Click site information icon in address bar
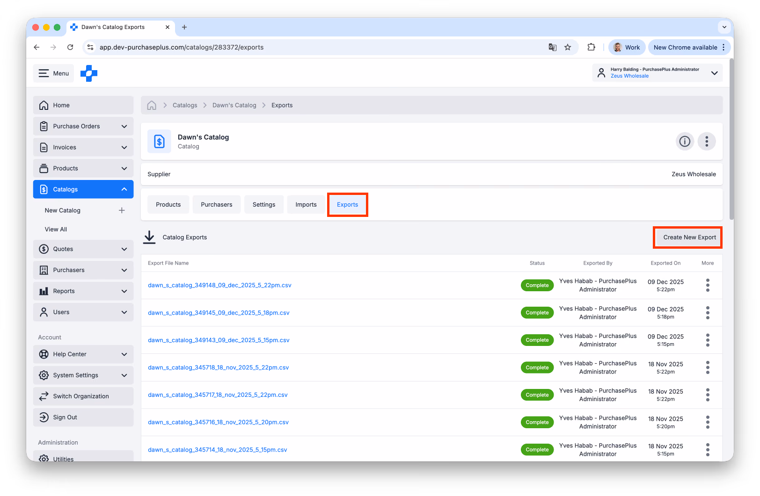The height and width of the screenshot is (496, 760). 91,47
